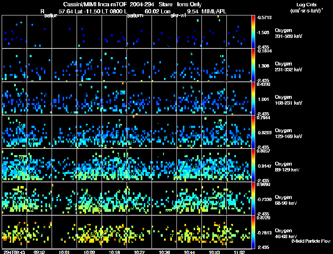The image size is (333, 254).
Task: Click the 'Ions Only' title text
Action: pos(189,4)
